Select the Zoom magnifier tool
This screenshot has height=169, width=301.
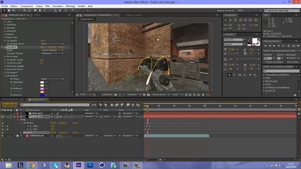(x=14, y=10)
